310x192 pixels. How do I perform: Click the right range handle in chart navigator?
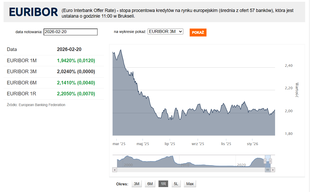point(270,161)
